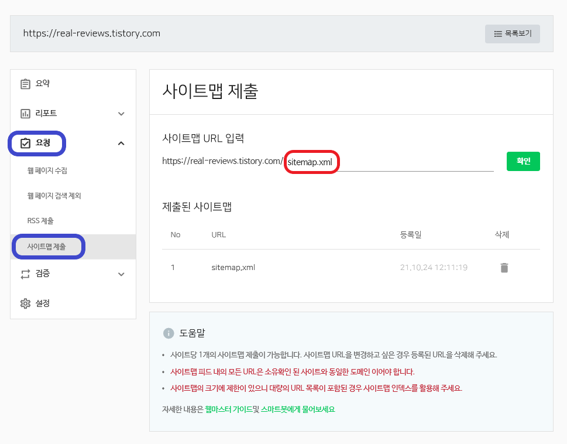This screenshot has width=567, height=444.
Task: Click the list icon in 목록보기
Action: tap(498, 33)
